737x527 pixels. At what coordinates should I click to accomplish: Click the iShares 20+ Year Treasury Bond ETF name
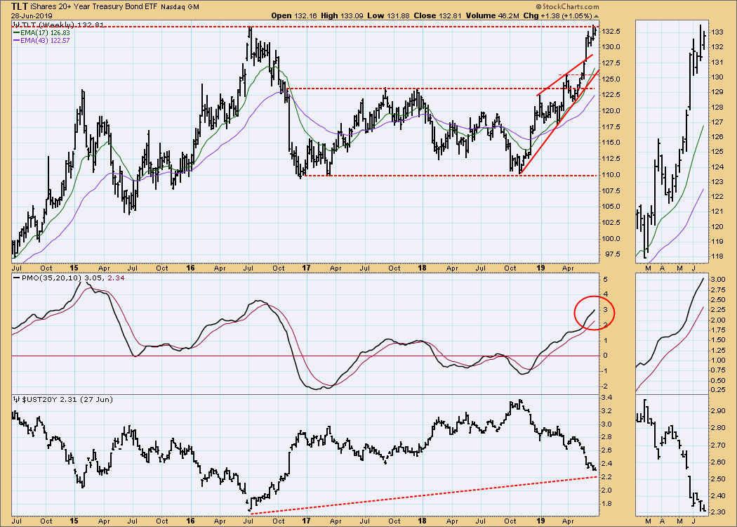tap(93, 6)
